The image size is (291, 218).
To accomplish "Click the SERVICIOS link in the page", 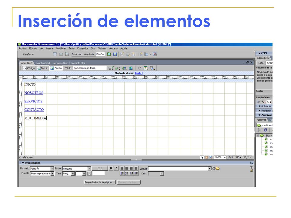I will coord(33,101).
